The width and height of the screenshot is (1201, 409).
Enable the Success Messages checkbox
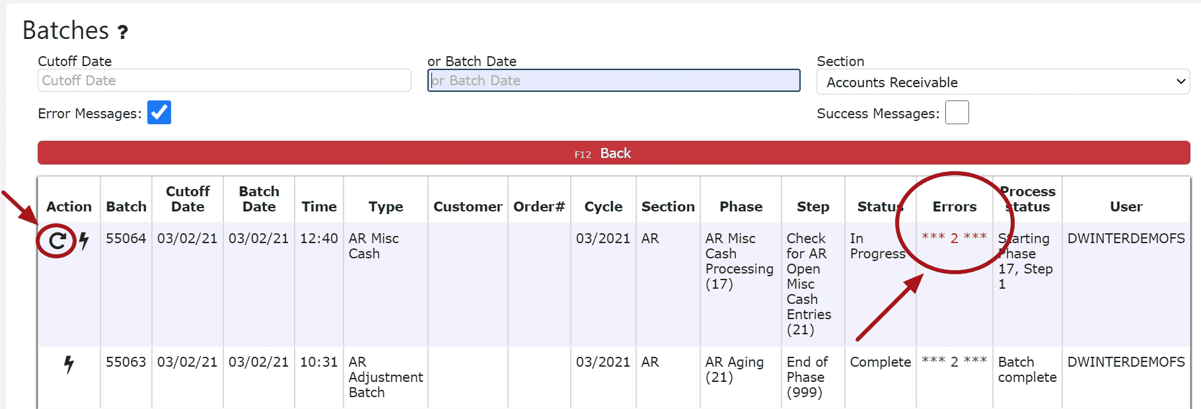point(957,112)
